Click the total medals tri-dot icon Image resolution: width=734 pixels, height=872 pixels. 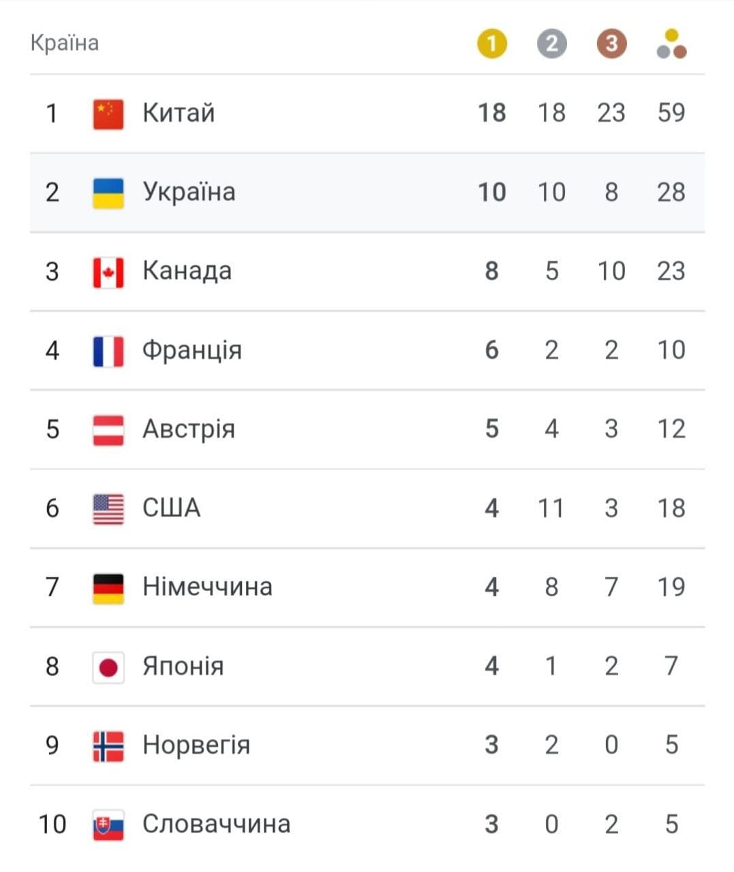[x=671, y=44]
